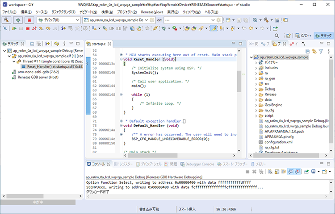
Task: Toggle scroll lock in console toolbar
Action: (x=277, y=172)
